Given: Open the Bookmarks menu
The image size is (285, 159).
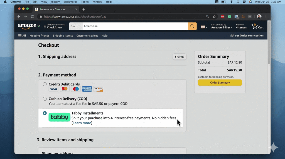Looking at the screenshot, I should pos(70,2).
